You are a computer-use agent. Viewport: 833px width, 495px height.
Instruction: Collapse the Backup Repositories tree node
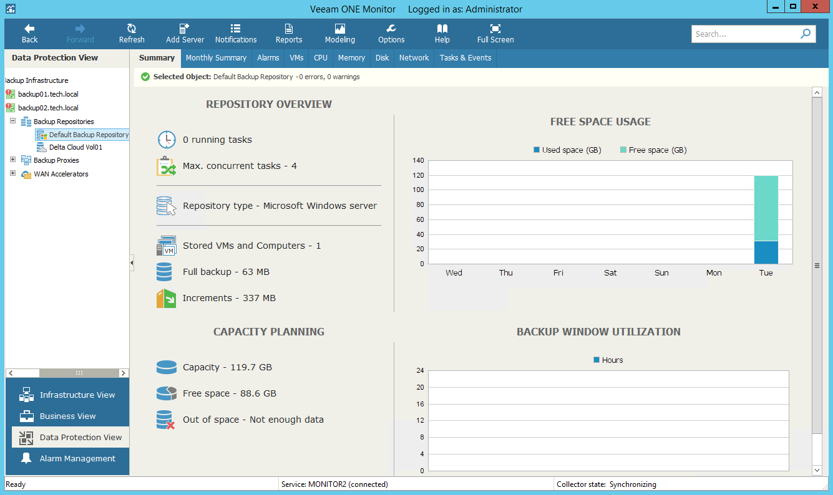tap(12, 121)
